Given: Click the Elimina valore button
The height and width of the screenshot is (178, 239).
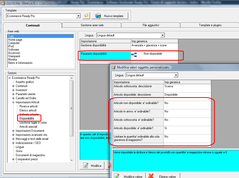Looking at the screenshot, I should (164, 176).
